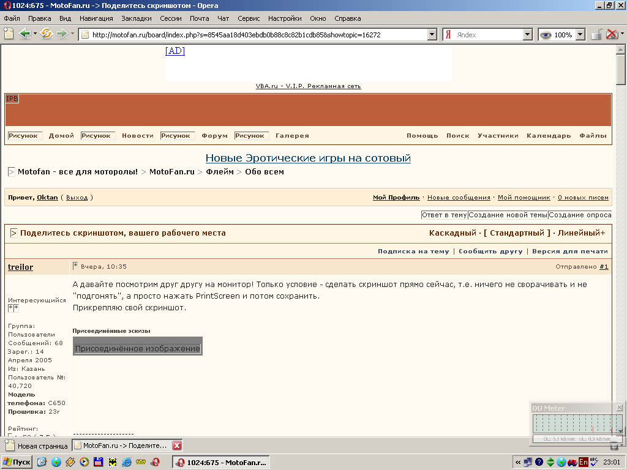Screen dimensions: 627x470
Task: Open the Back button history dropdown arrow
Action: [35, 34]
